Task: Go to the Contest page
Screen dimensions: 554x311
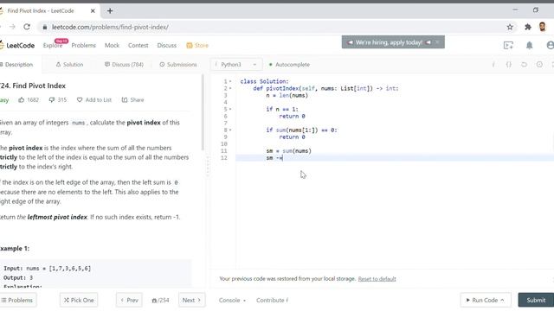Action: 138,45
